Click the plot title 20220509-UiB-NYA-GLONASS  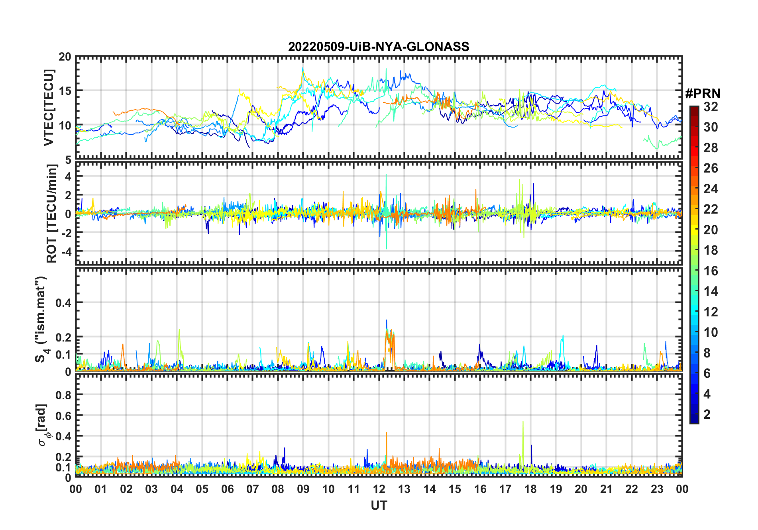(x=379, y=47)
